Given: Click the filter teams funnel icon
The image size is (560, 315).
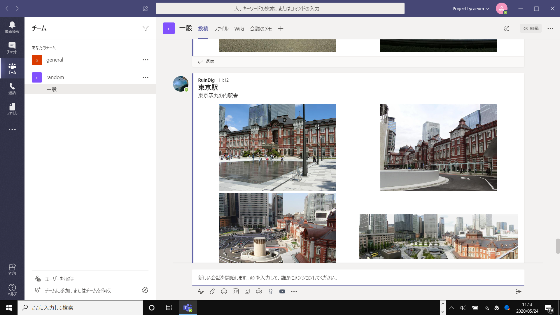Looking at the screenshot, I should (145, 28).
